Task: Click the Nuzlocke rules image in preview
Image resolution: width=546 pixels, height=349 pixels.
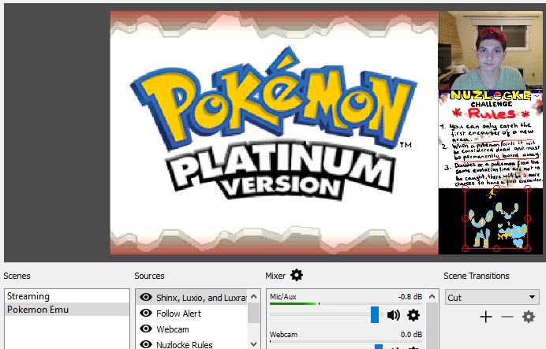Action: [490, 139]
